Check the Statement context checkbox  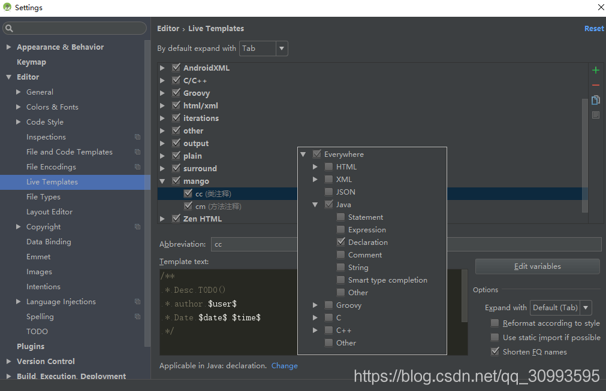(340, 217)
